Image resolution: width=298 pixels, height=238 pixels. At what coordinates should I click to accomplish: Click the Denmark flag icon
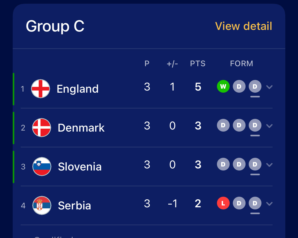click(42, 128)
